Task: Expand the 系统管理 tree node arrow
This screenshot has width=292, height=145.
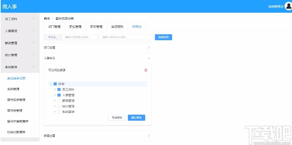Action: [x=55, y=112]
